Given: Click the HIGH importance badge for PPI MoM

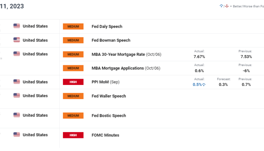Looking at the screenshot, I should tap(73, 82).
